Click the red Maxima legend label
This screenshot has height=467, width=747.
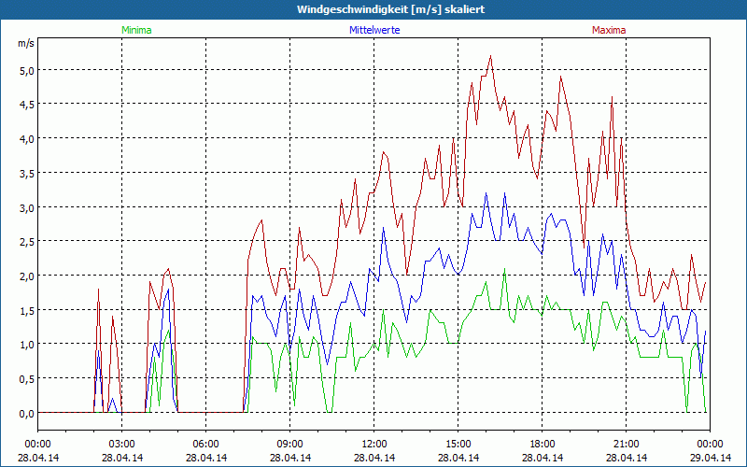tap(609, 30)
